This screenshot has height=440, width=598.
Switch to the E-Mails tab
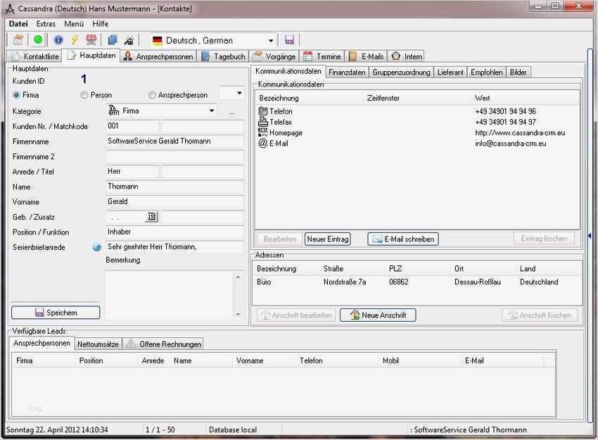[367, 56]
